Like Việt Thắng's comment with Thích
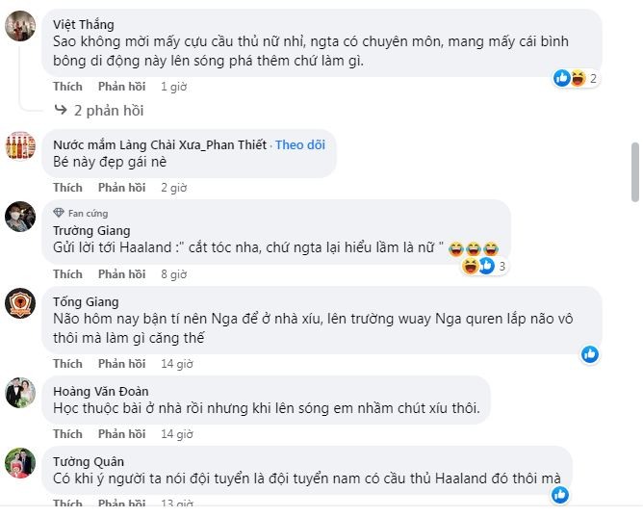Image resolution: width=643 pixels, height=517 pixels. [x=67, y=87]
